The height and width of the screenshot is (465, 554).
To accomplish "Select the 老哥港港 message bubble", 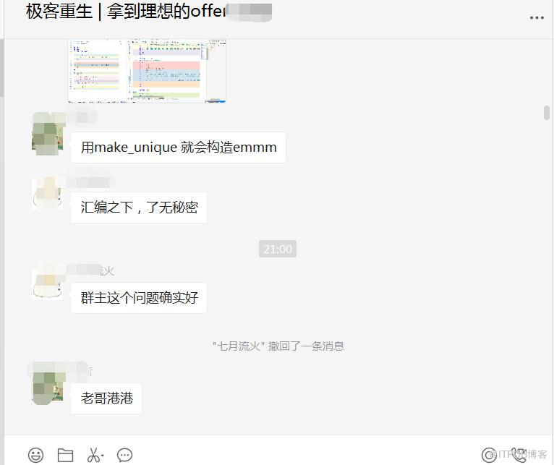I will pyautogui.click(x=106, y=398).
